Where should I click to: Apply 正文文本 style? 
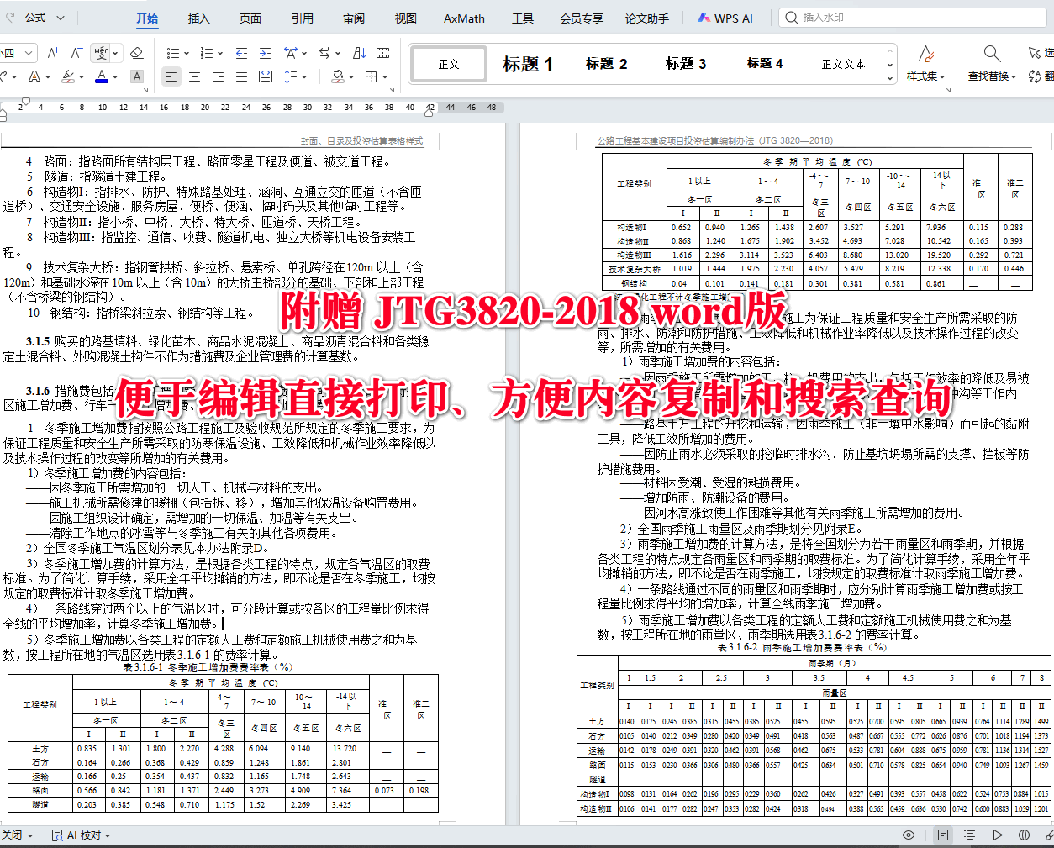coord(843,64)
